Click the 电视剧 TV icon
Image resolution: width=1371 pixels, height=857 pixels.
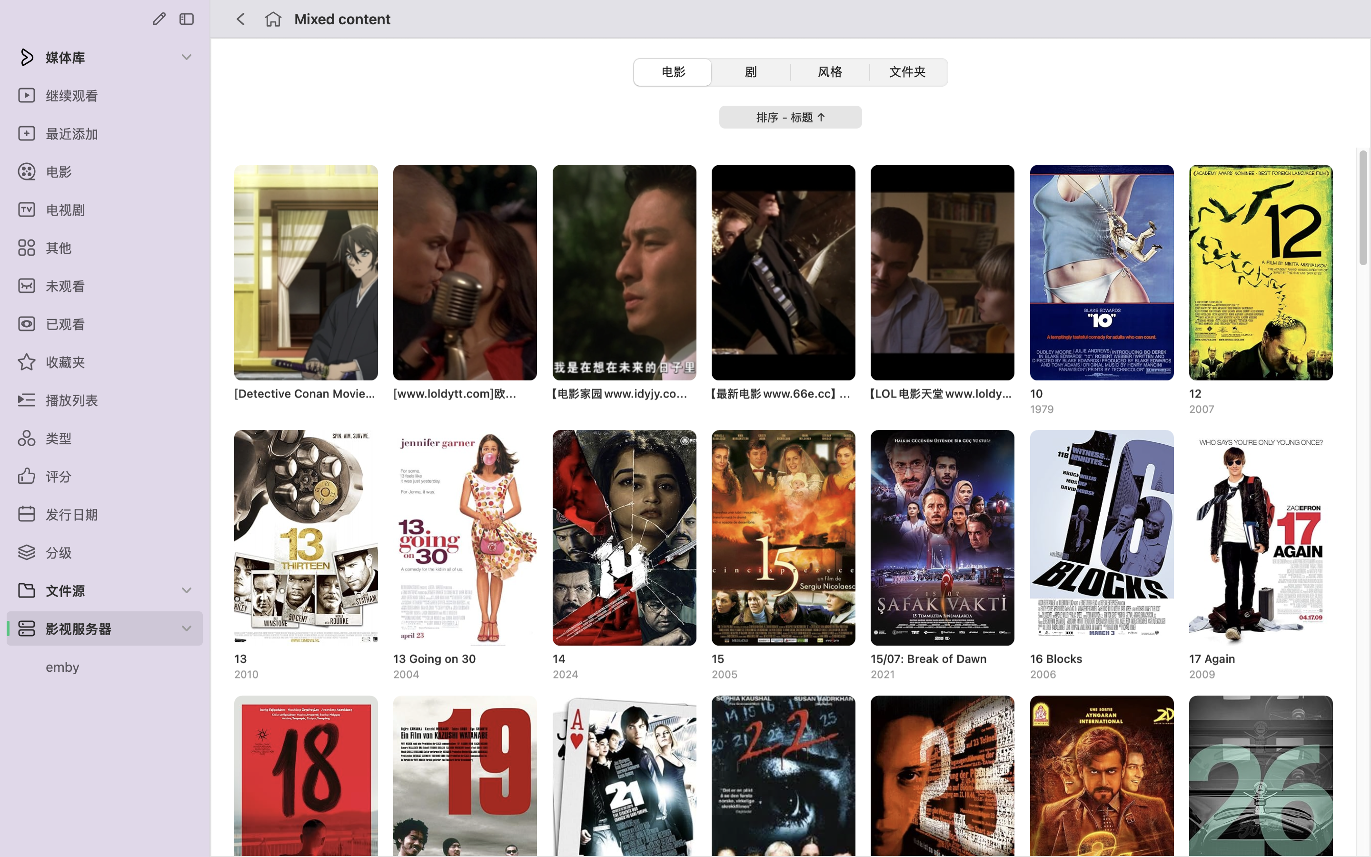26,209
